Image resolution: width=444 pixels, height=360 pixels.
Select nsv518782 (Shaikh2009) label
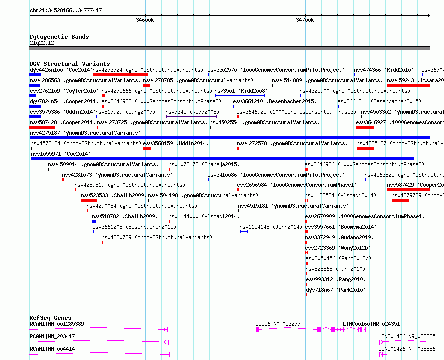[x=125, y=216]
